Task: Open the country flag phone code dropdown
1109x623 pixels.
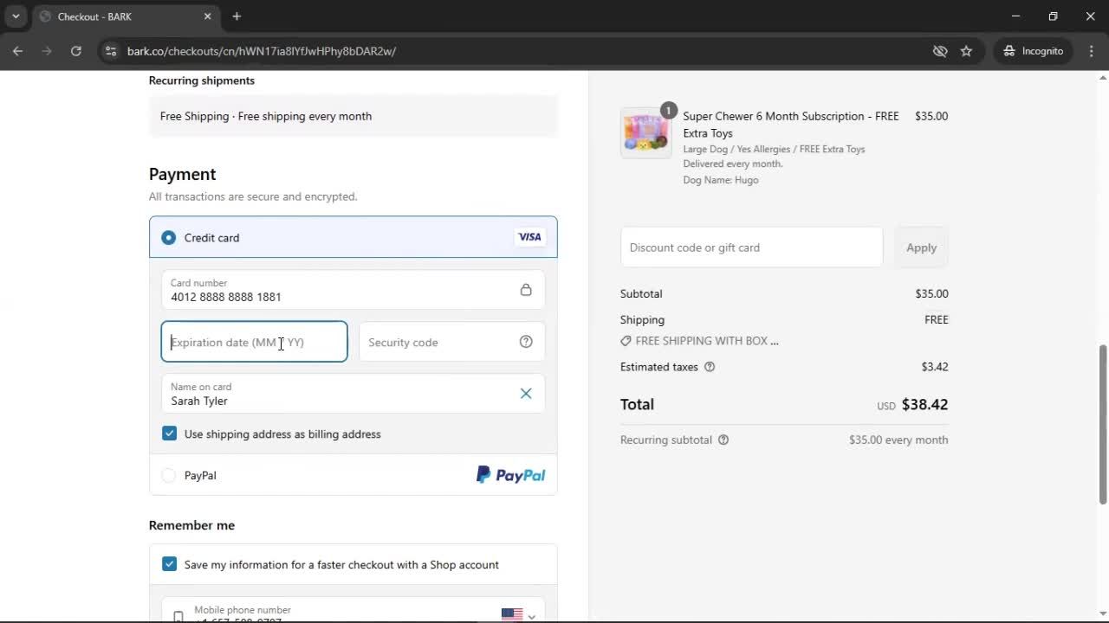Action: (x=518, y=615)
